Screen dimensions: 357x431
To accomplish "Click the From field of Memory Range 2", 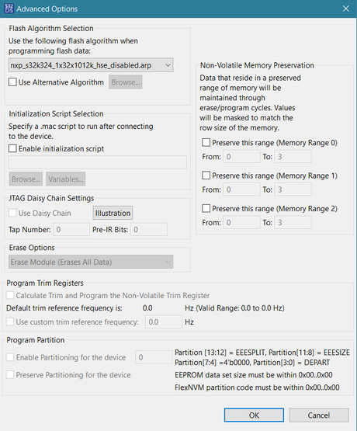I will [x=241, y=223].
